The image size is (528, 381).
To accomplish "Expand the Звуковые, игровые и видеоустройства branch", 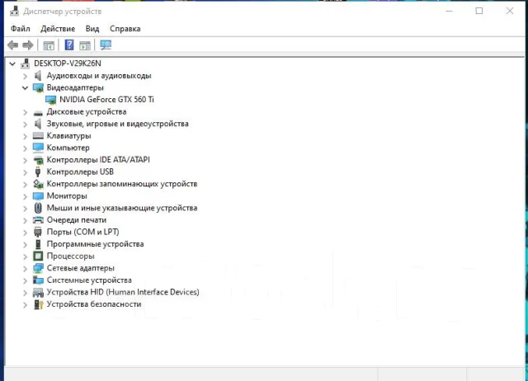I will 25,125.
